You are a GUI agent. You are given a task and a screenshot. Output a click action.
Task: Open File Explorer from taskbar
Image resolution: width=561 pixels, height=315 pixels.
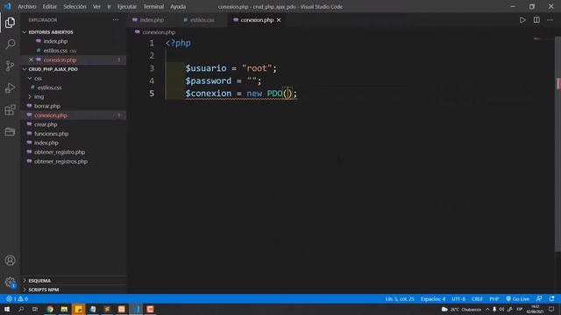64,309
